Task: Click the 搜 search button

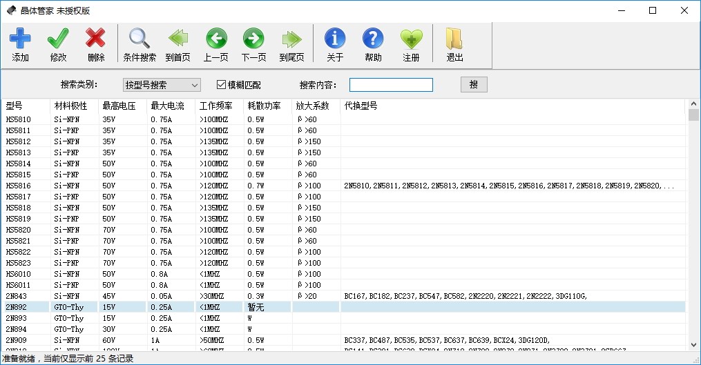Action: pos(474,84)
